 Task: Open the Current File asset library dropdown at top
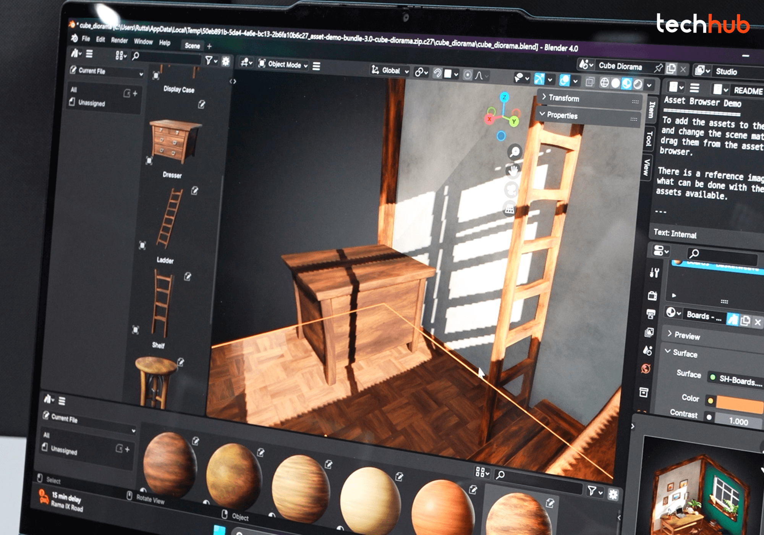click(x=107, y=71)
